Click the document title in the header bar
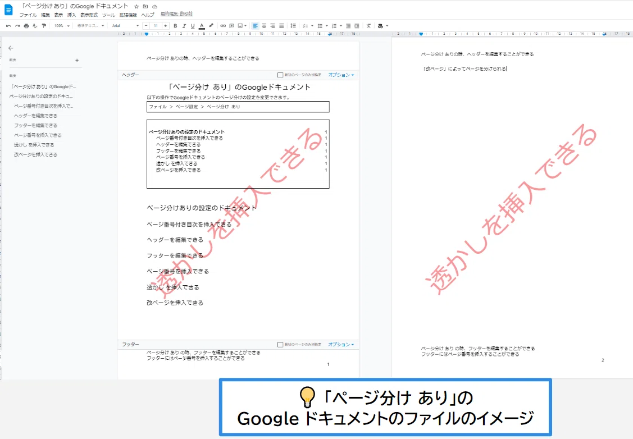The image size is (633, 439). point(75,6)
